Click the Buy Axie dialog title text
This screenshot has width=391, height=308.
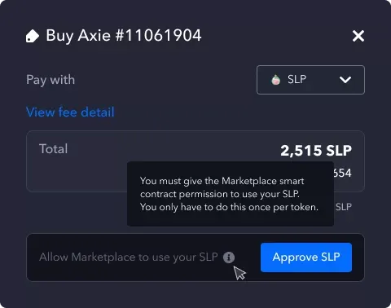(124, 36)
